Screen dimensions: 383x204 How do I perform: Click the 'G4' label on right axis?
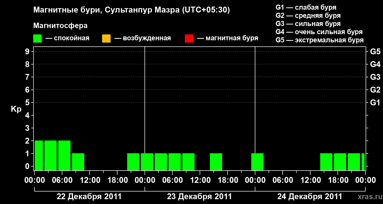click(x=375, y=65)
